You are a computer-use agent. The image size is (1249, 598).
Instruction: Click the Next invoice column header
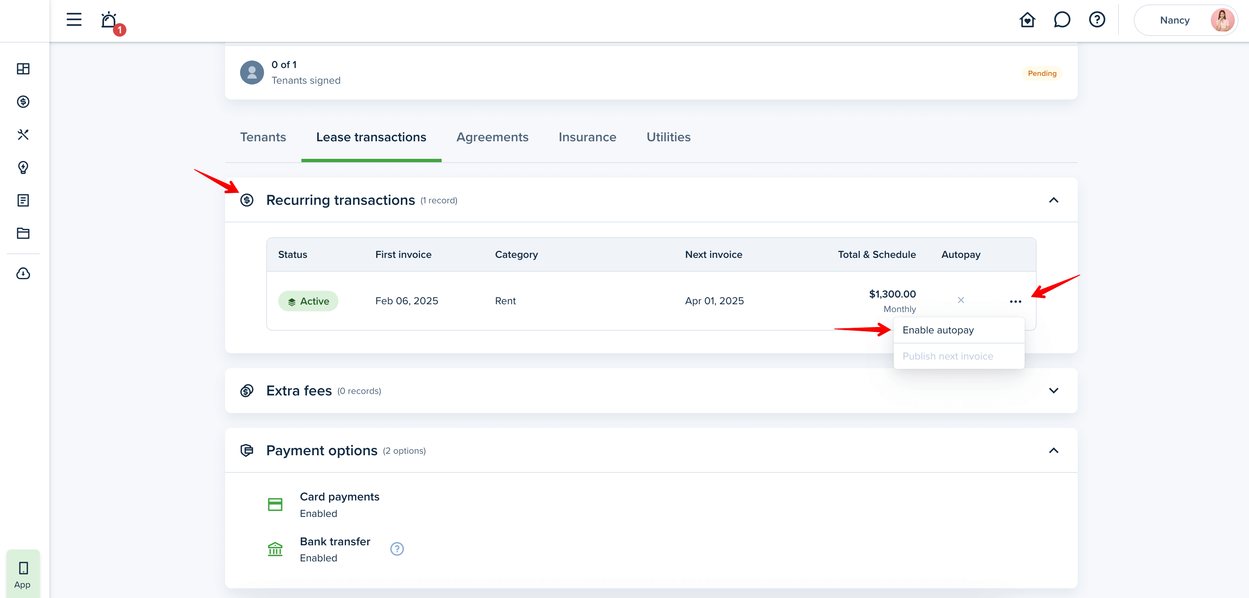point(713,255)
